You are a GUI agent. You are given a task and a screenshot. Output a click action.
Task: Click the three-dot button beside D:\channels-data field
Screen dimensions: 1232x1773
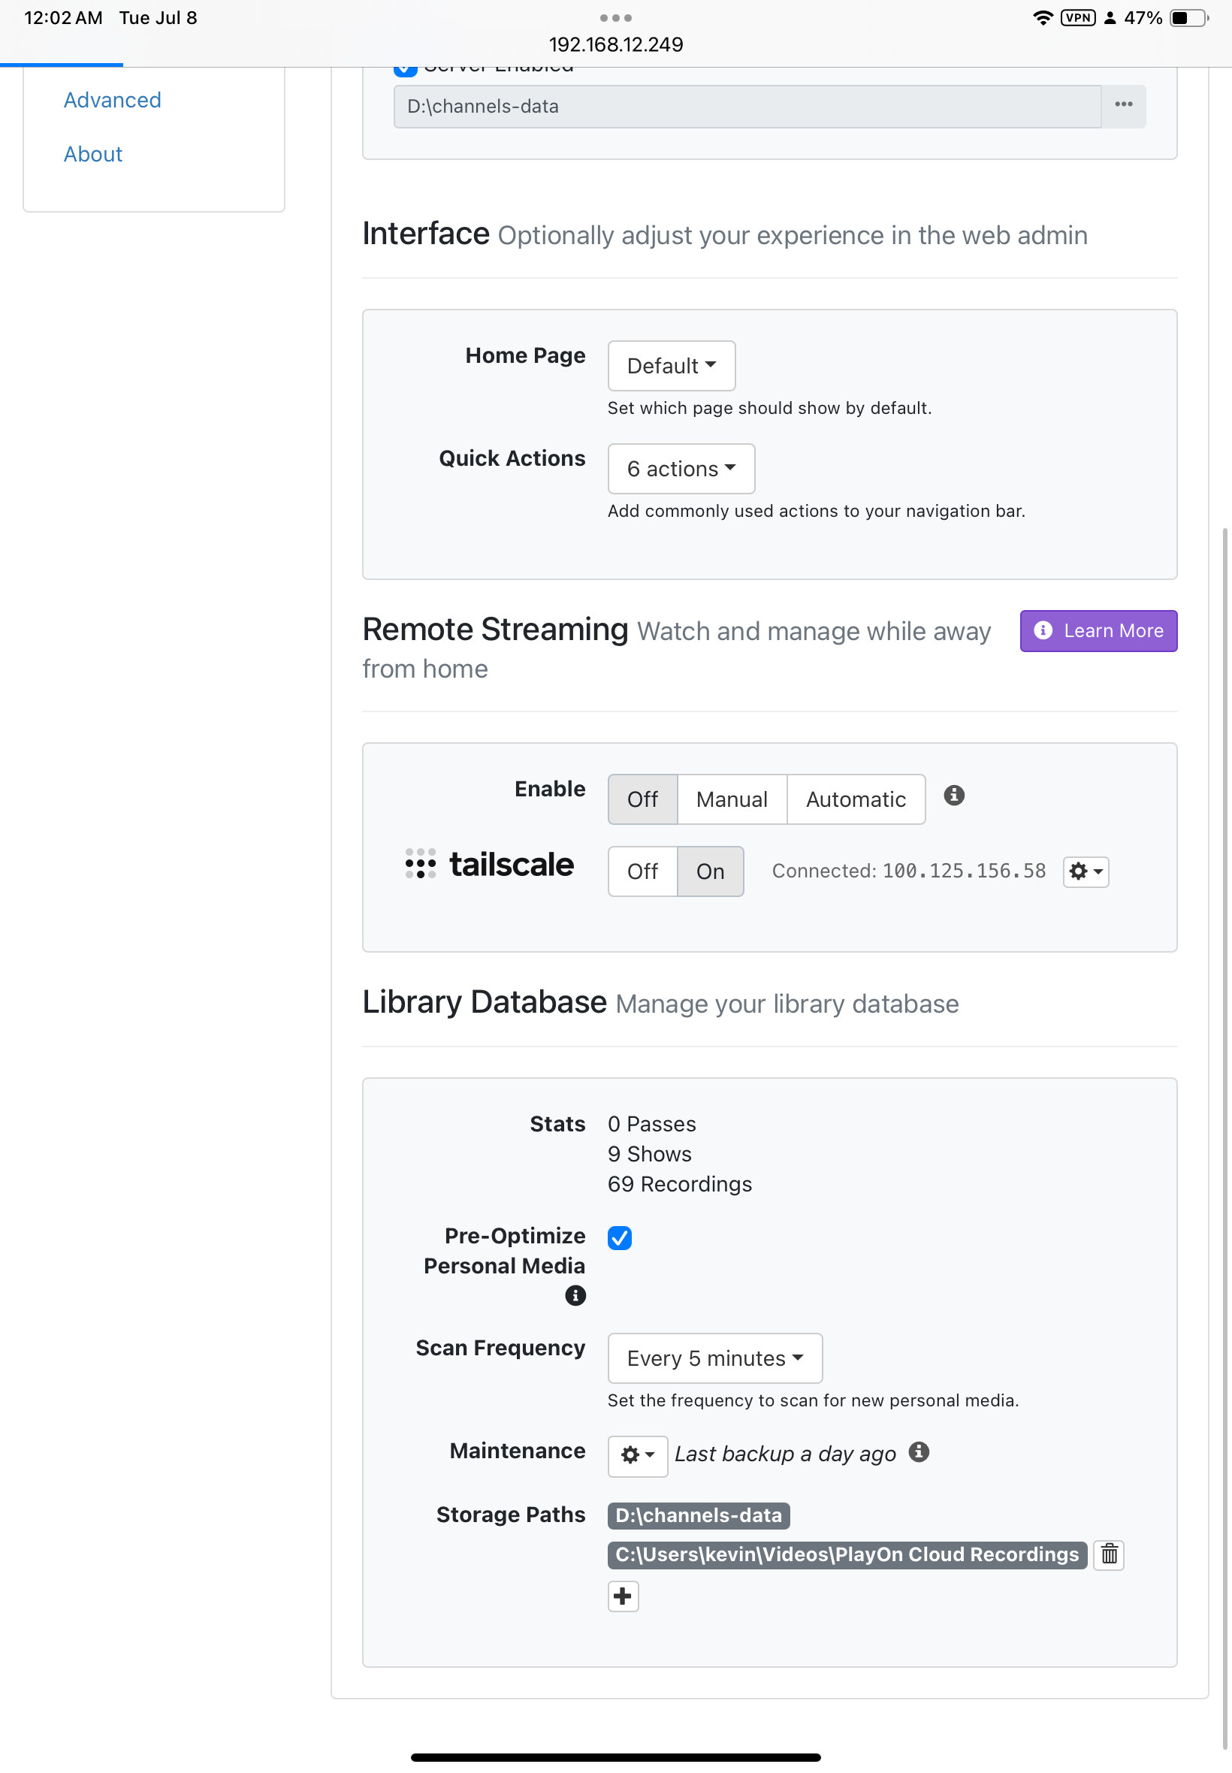[1122, 106]
